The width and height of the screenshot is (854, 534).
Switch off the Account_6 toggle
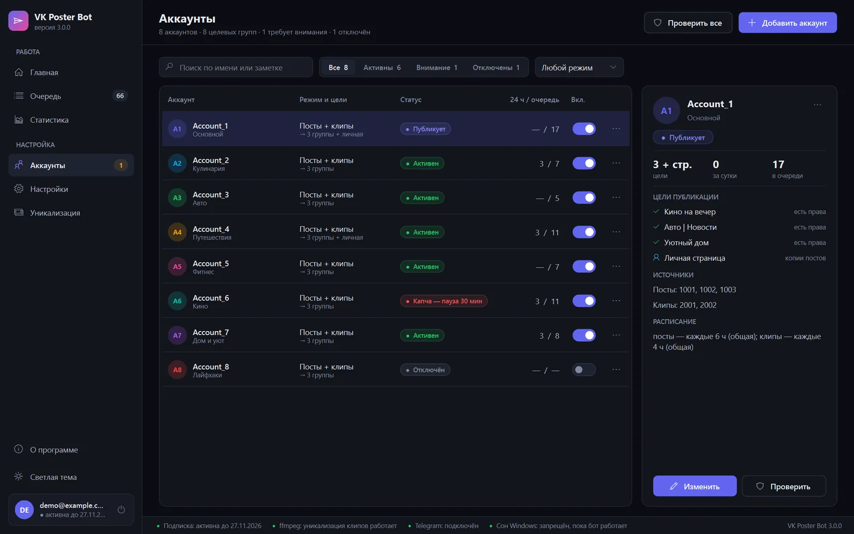(x=584, y=301)
